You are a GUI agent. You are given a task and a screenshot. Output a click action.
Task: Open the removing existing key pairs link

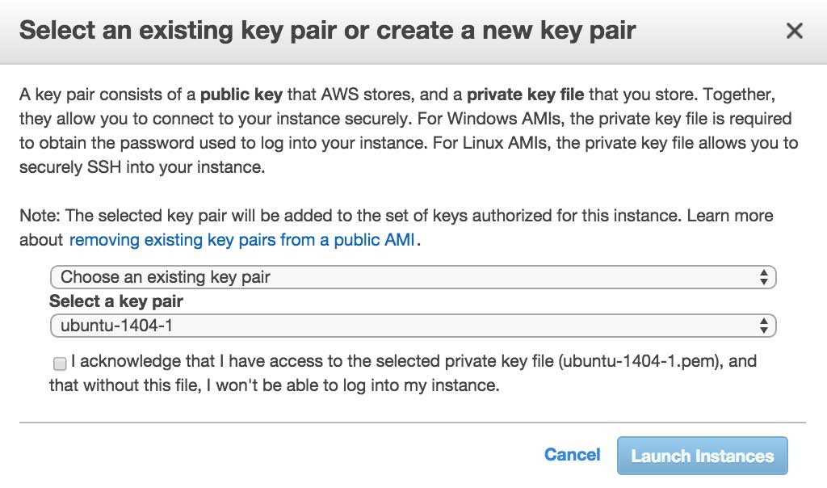point(241,240)
